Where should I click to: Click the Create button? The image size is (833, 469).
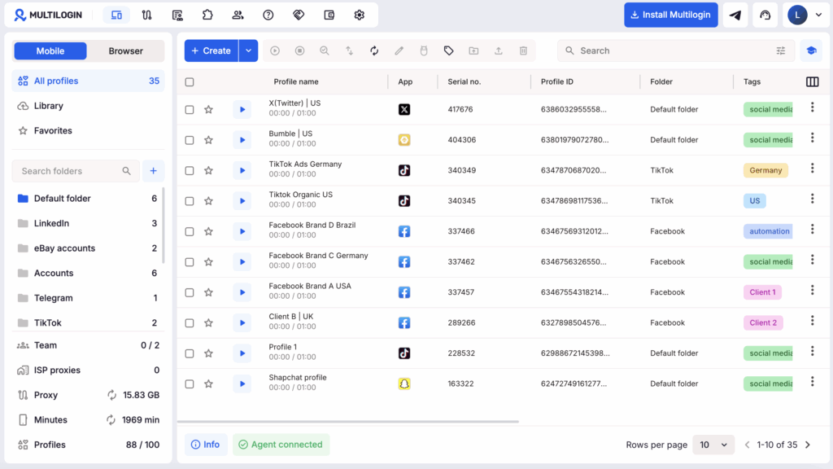pos(212,50)
